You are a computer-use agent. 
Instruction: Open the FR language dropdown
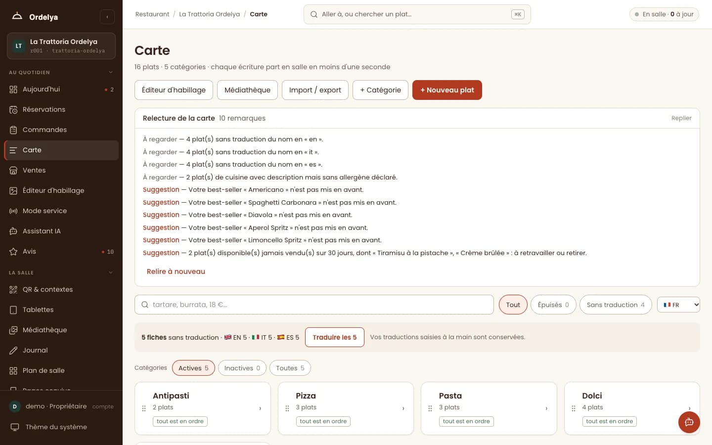pyautogui.click(x=678, y=305)
